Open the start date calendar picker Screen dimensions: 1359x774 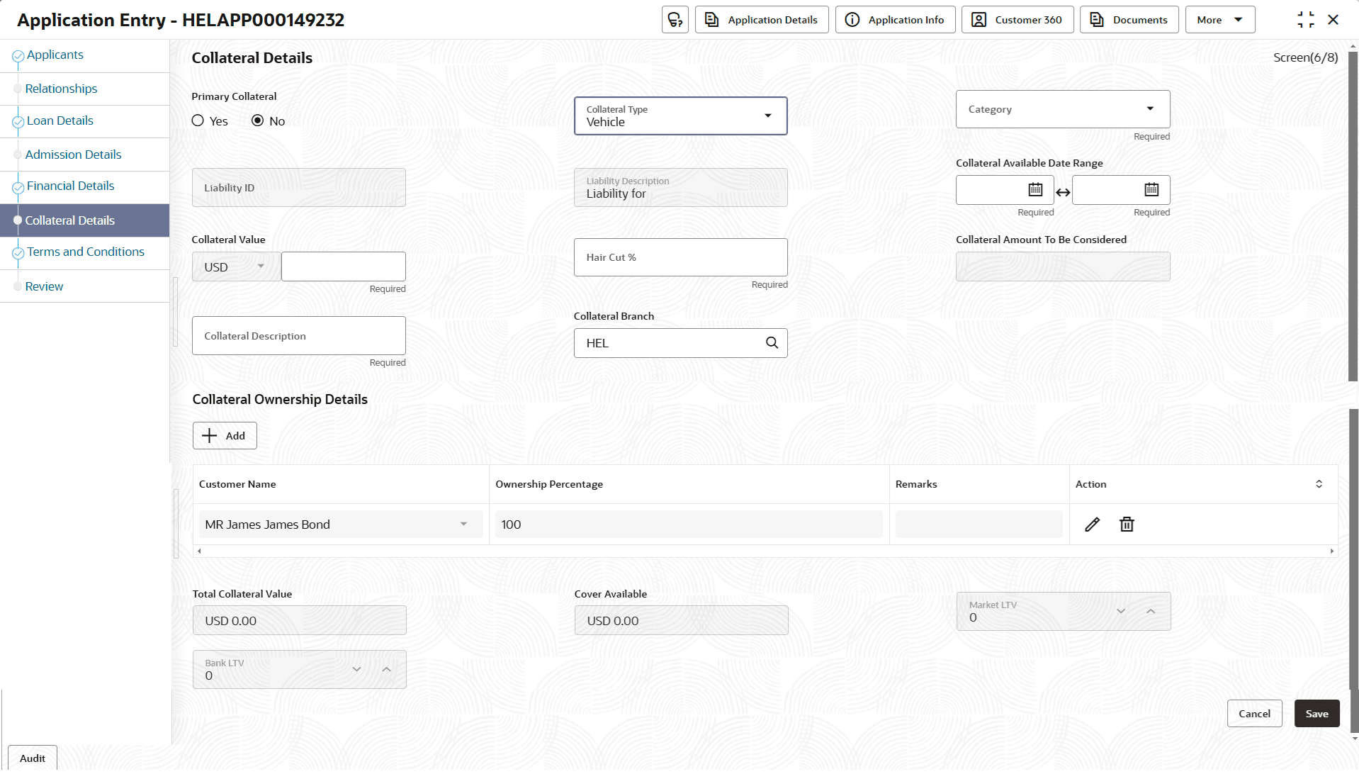[x=1035, y=190]
